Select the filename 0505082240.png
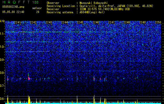The height and width of the screenshot is (104, 164). [13, 7]
